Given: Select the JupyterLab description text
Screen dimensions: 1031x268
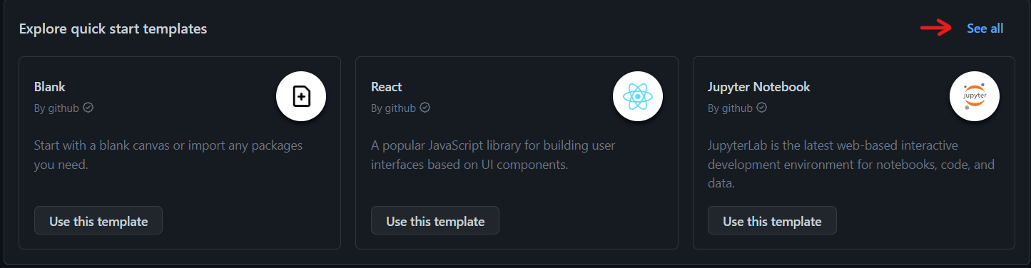Looking at the screenshot, I should click(x=851, y=164).
